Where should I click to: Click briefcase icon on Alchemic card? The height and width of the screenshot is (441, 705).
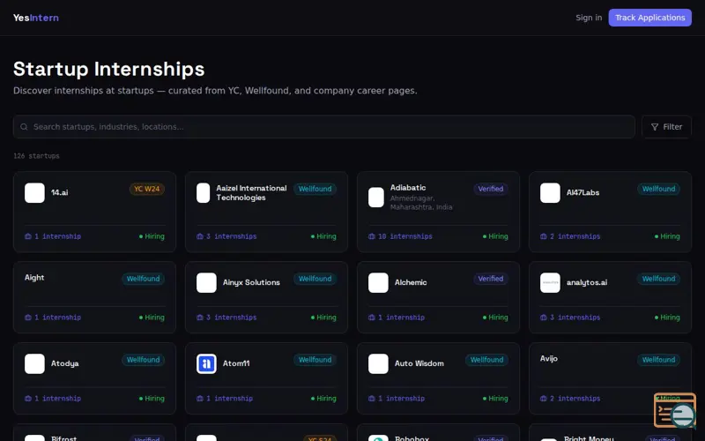coord(371,318)
